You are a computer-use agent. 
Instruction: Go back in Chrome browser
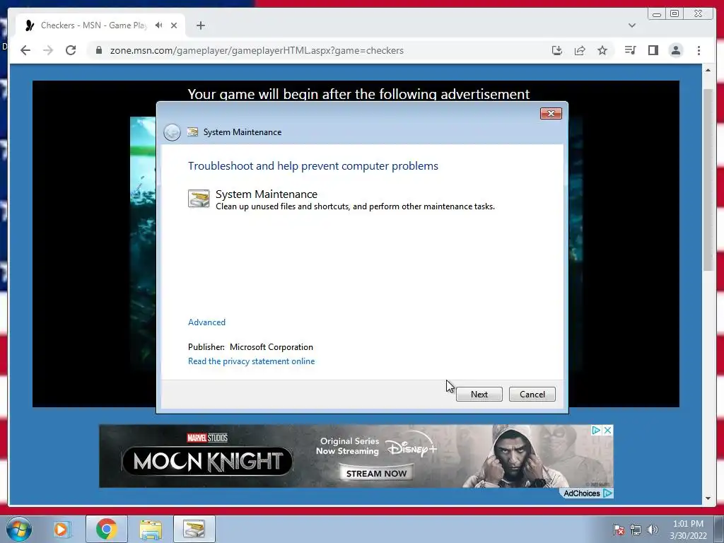click(25, 50)
